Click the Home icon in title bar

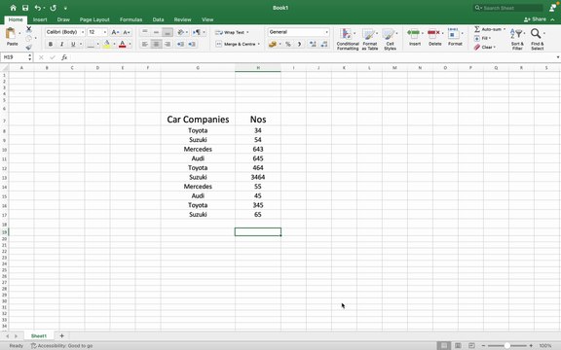(14, 8)
